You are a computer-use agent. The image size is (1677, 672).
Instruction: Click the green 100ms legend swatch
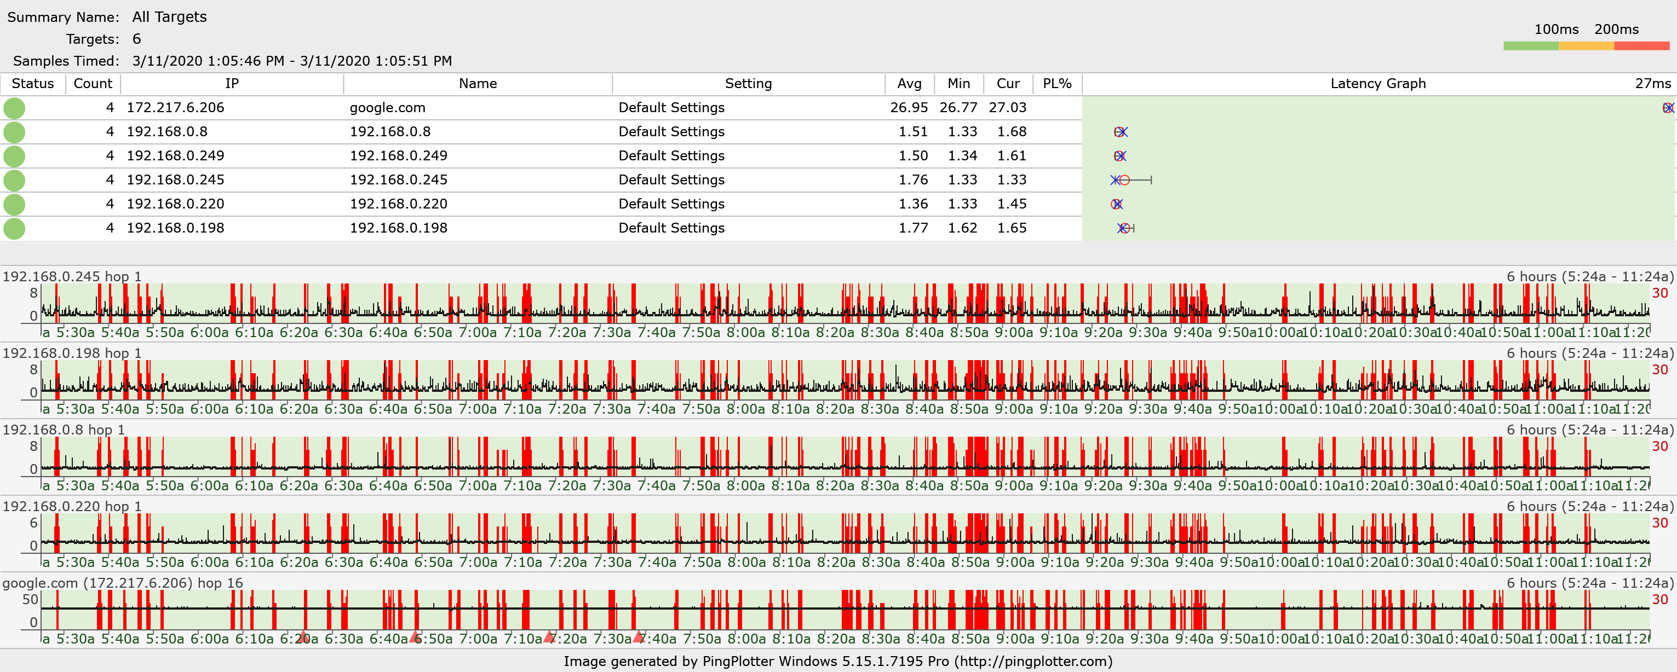click(x=1531, y=46)
